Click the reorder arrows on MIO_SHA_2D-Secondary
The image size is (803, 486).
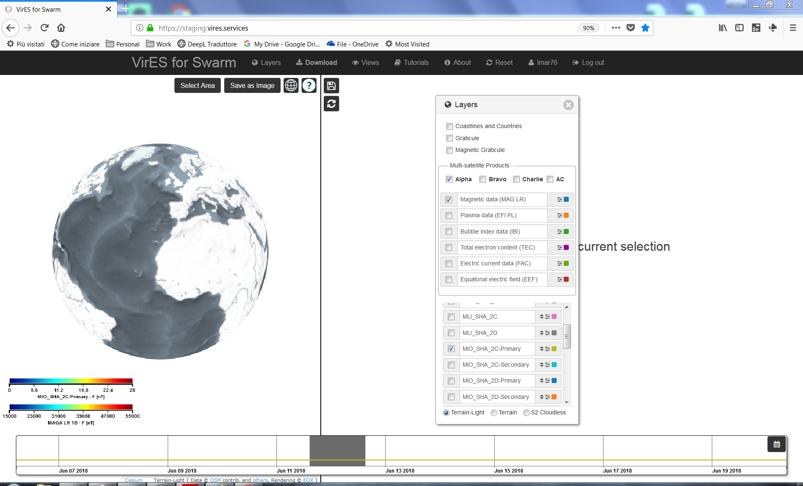(542, 397)
